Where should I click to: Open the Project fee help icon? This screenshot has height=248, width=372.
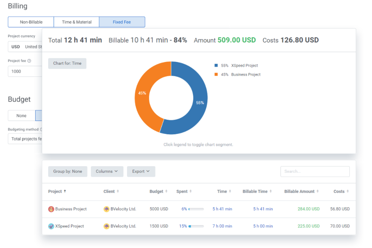pyautogui.click(x=29, y=61)
